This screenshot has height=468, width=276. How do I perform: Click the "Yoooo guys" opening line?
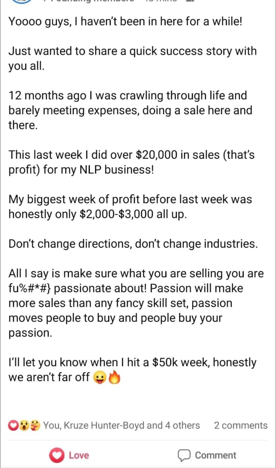coord(125,22)
